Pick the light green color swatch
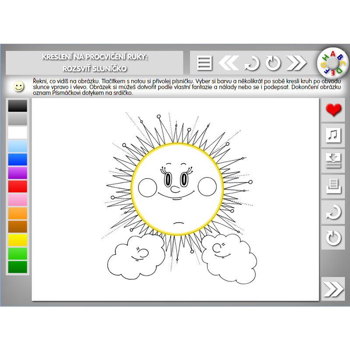 [17, 254]
